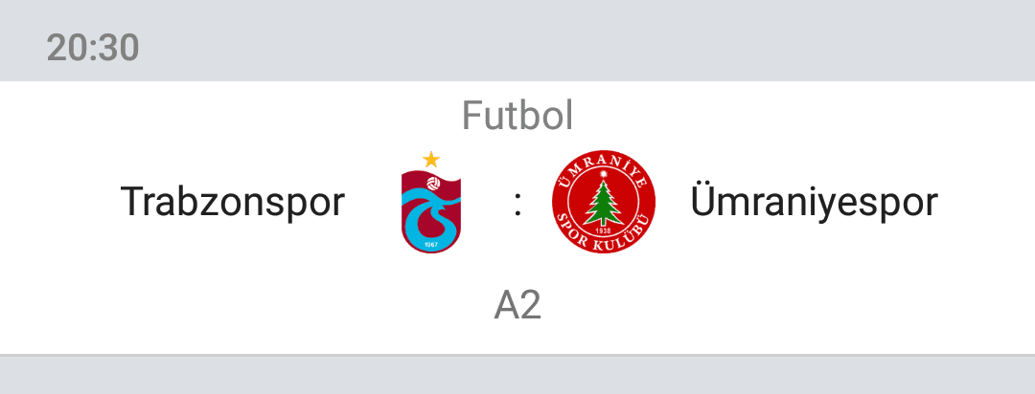Click the gray header bar beside 20:30

tap(587, 41)
